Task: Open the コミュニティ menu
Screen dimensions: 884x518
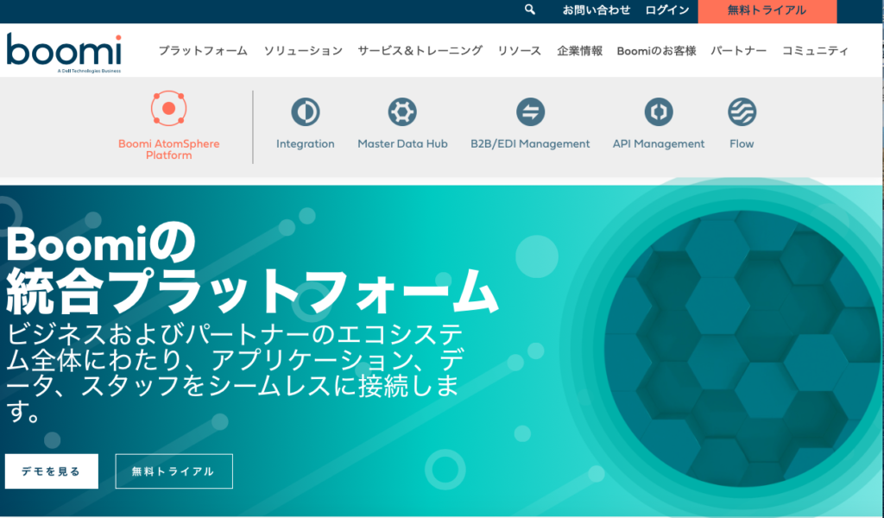Action: pos(815,51)
